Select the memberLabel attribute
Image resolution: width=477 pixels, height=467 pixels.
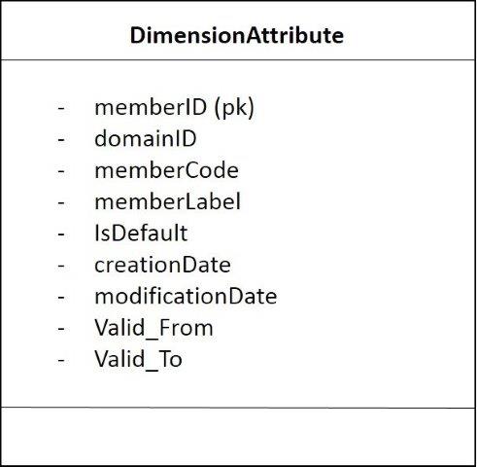(x=168, y=201)
